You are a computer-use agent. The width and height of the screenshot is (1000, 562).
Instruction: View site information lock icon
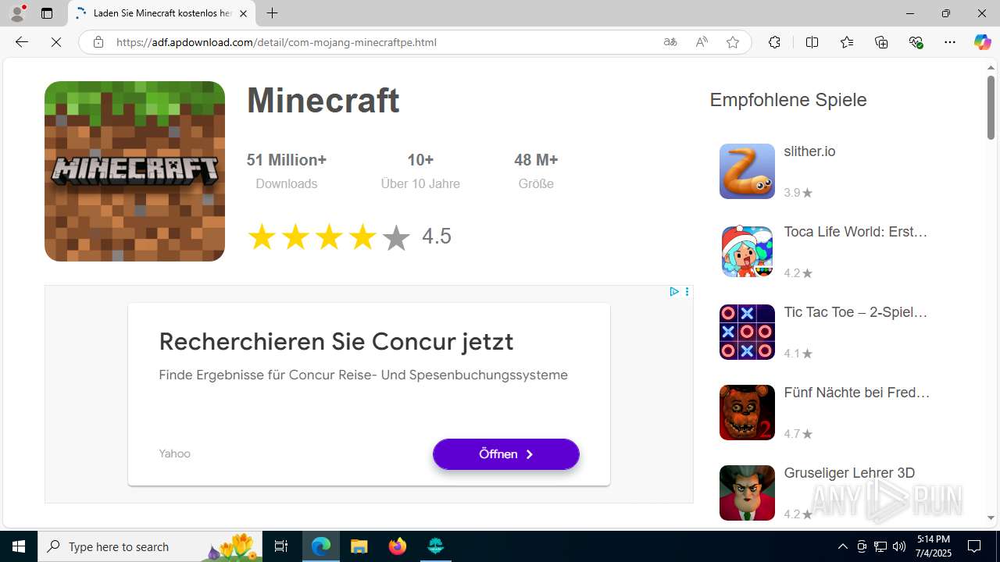click(x=98, y=42)
